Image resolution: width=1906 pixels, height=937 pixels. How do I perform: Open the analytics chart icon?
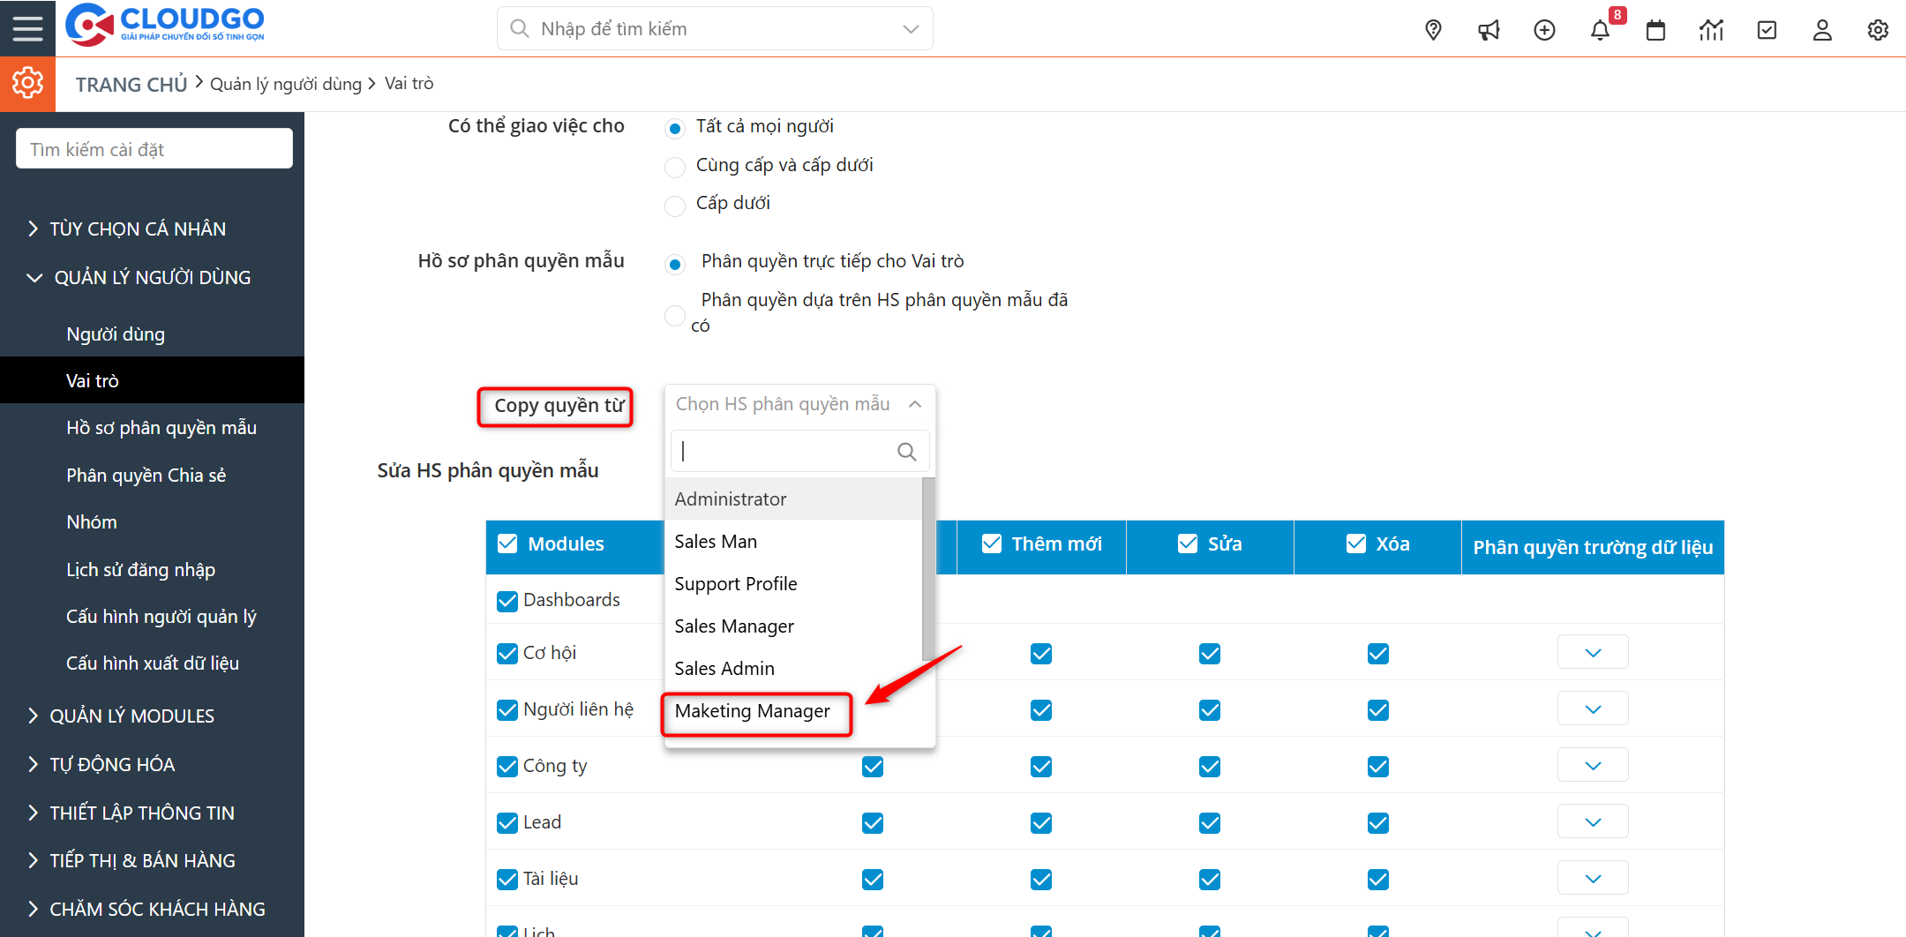pyautogui.click(x=1711, y=29)
